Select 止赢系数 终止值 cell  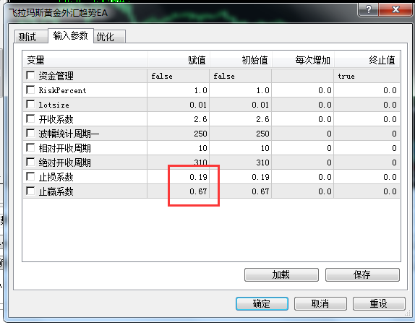[367, 191]
